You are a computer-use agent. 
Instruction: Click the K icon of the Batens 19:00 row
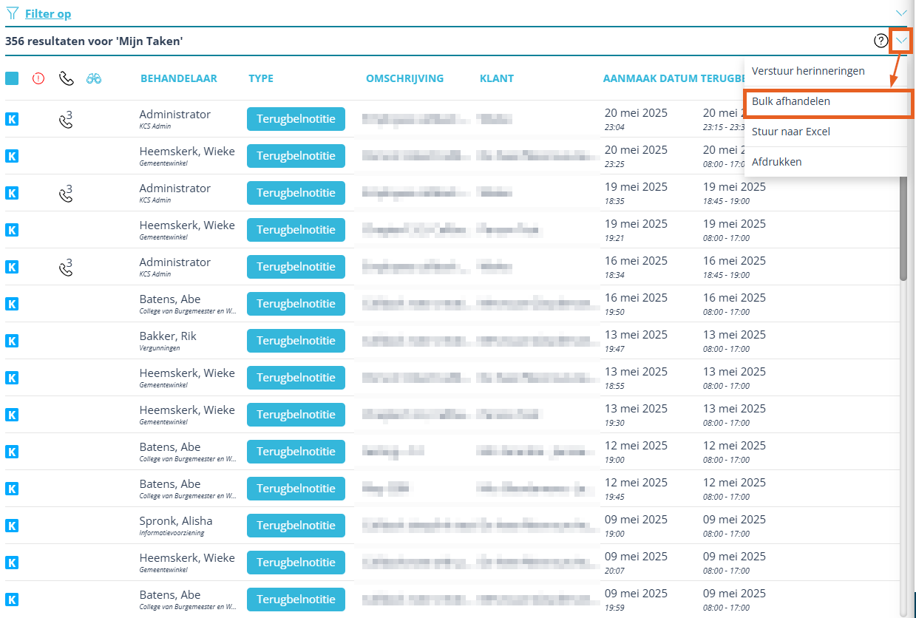tap(12, 452)
